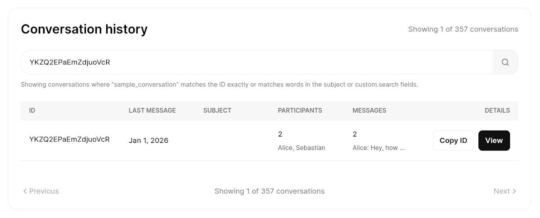Select the Subject column header
The height and width of the screenshot is (218, 540).
217,110
